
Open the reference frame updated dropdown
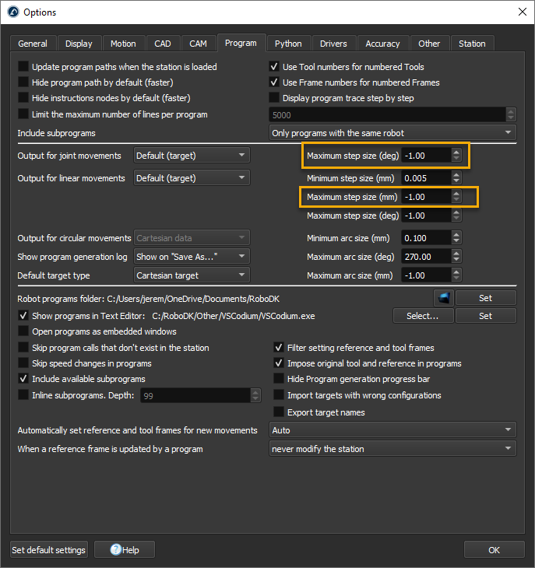point(392,449)
